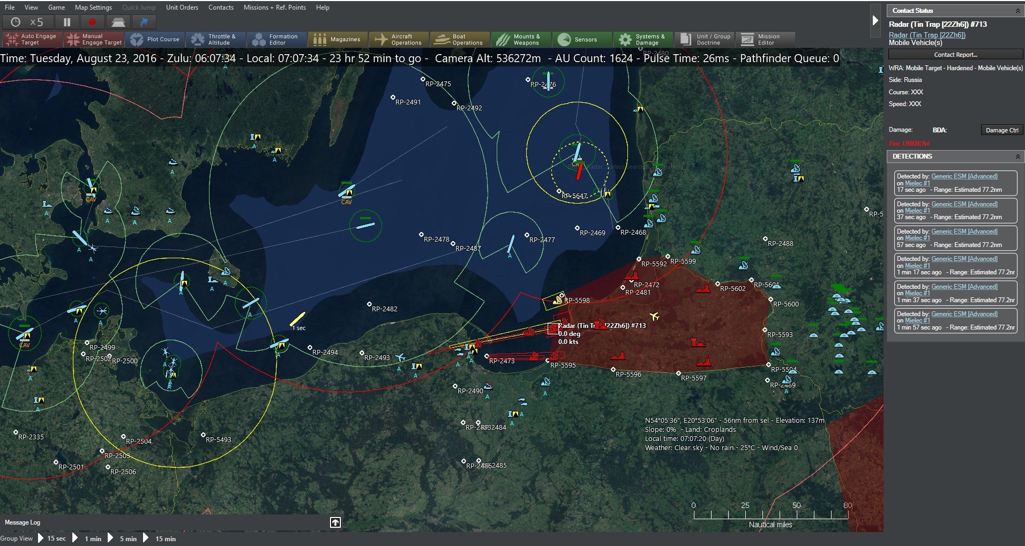Select the Manual Engage Target tool

(94, 38)
